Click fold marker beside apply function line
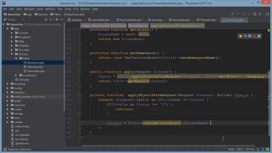Image resolution: width=272 pixels, height=153 pixels. point(80,72)
